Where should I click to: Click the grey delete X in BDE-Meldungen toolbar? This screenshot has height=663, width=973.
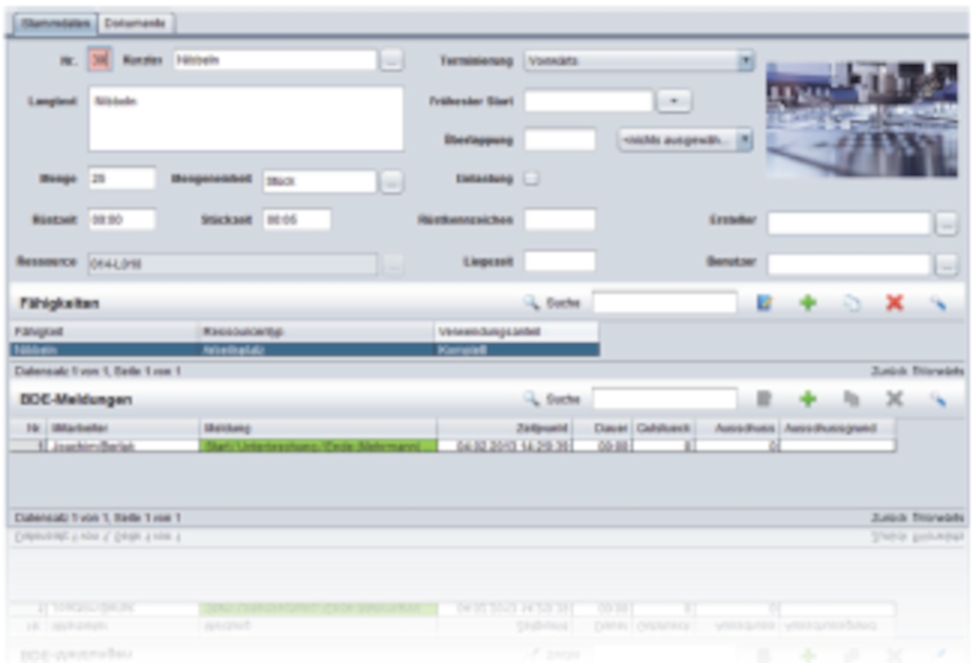click(895, 398)
